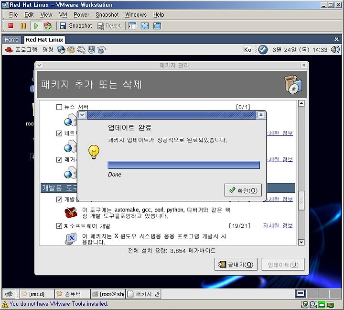Screen dimensions: 344x310
Task: Click the yellow Suspend toolbar icon
Action: [23, 26]
